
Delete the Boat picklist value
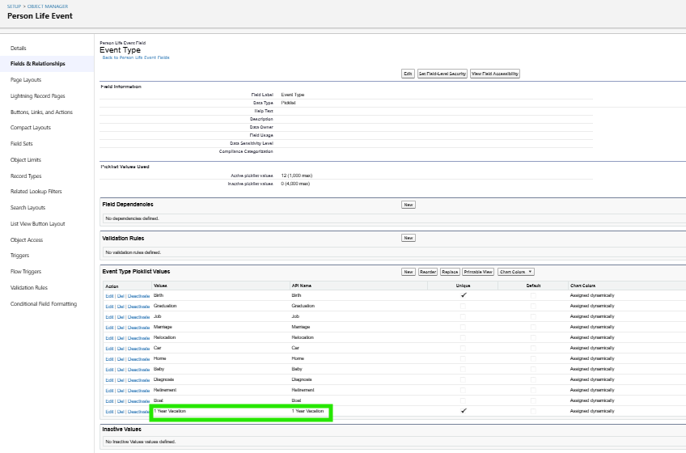[x=121, y=400]
